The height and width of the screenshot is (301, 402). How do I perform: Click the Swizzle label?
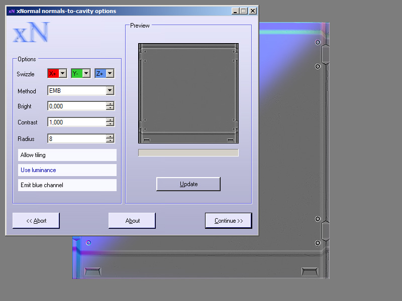(x=26, y=74)
